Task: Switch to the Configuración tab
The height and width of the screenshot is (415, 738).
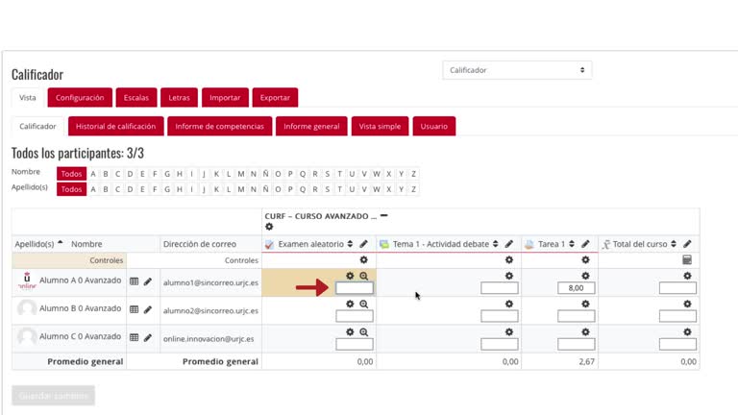Action: (80, 97)
